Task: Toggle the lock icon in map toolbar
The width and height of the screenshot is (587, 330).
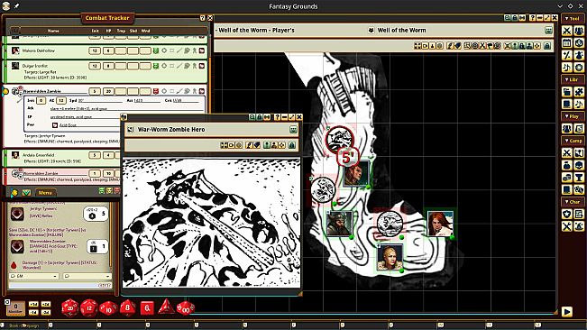Action: pos(547,46)
